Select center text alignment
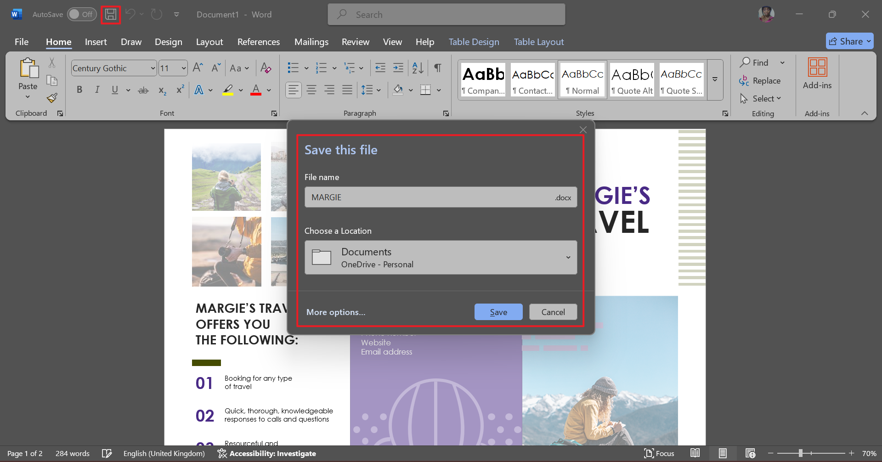 311,90
